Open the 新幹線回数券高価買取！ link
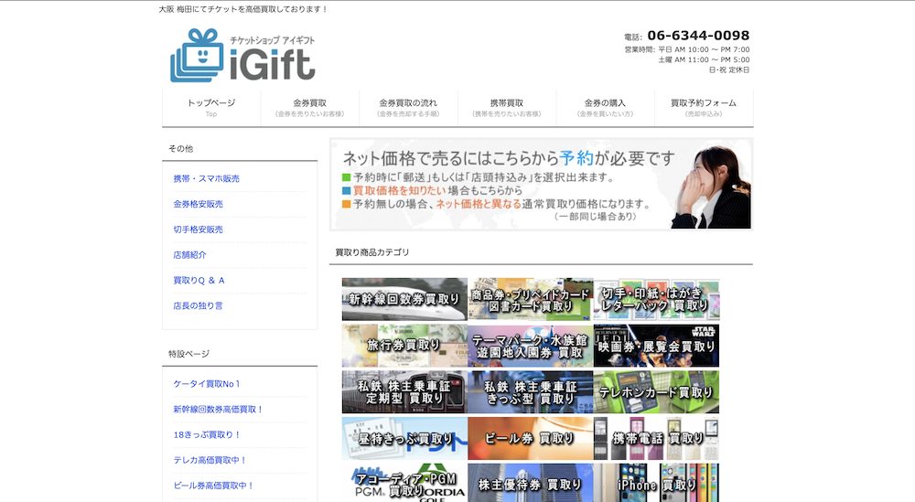This screenshot has width=915, height=502. click(218, 410)
